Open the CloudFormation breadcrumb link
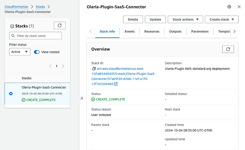Screen dimensions: 245x150 (x=17, y=7)
